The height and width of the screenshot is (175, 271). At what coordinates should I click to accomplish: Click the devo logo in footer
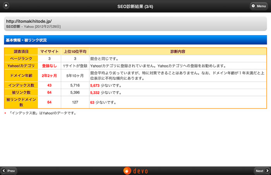[135, 171]
